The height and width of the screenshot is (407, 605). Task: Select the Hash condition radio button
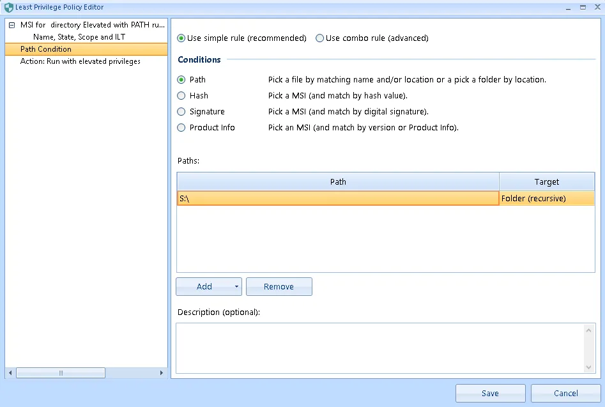tap(181, 96)
